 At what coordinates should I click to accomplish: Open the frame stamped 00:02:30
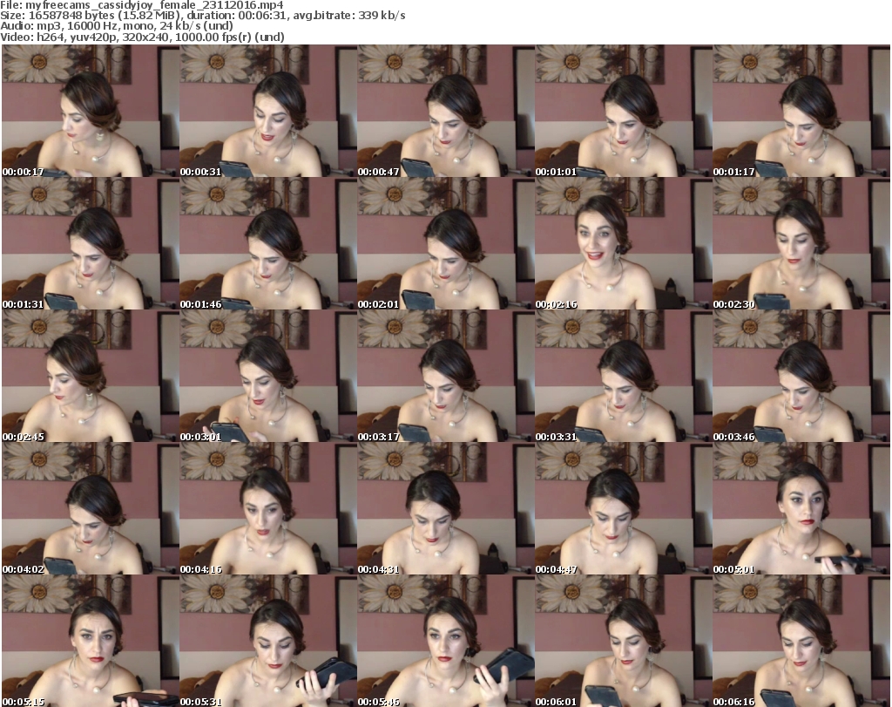[801, 243]
